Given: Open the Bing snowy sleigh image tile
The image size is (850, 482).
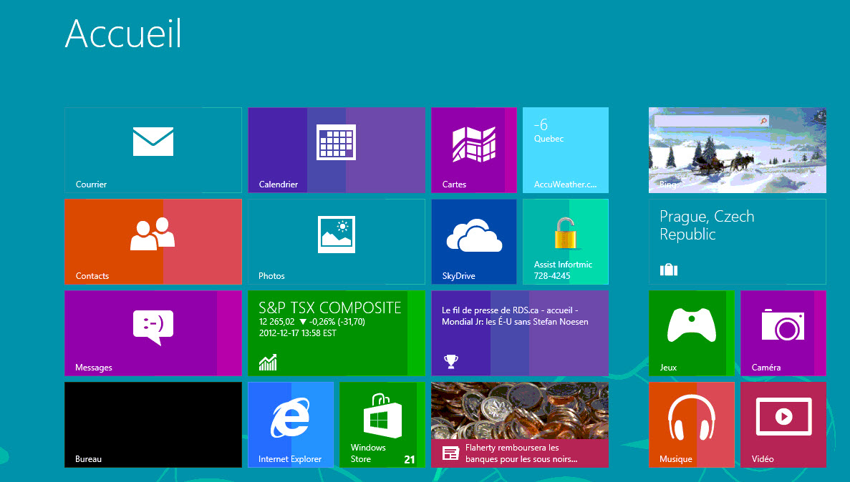Looking at the screenshot, I should (738, 150).
